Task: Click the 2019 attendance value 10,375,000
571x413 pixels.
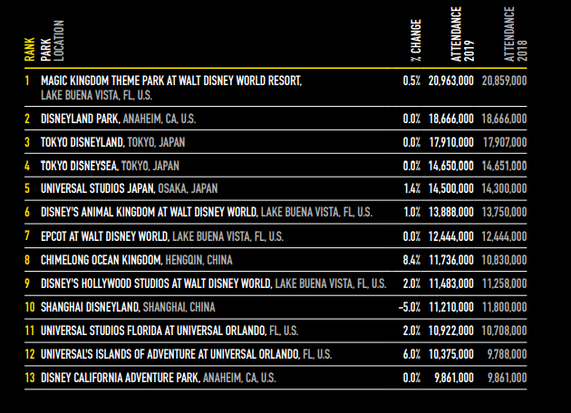Action: click(451, 354)
